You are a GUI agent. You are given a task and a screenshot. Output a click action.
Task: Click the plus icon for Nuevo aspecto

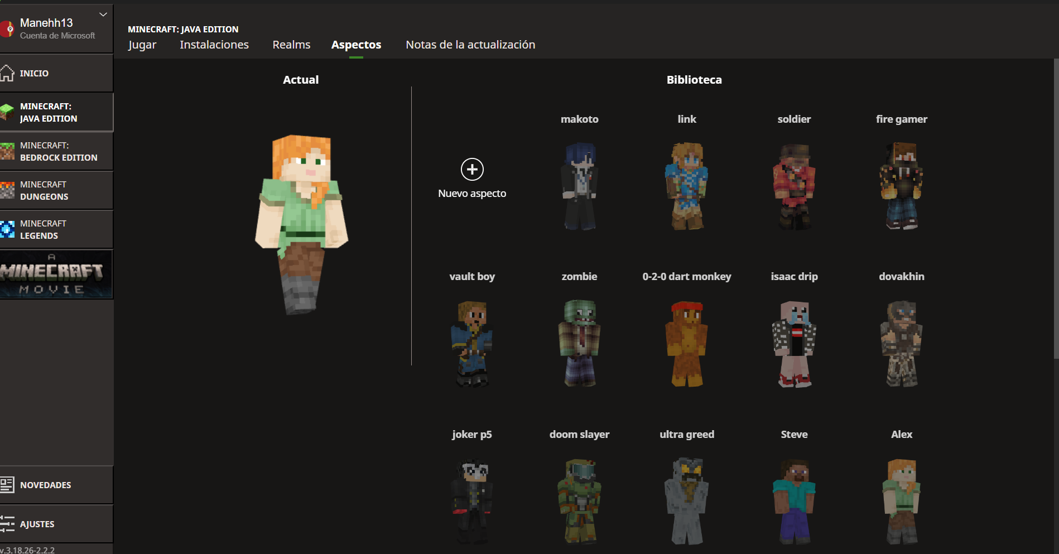click(x=472, y=170)
